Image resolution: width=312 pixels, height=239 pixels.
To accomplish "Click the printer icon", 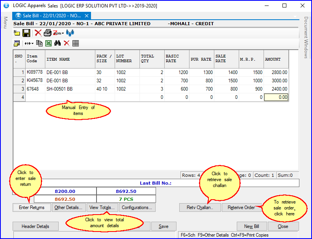I will coord(48,33).
